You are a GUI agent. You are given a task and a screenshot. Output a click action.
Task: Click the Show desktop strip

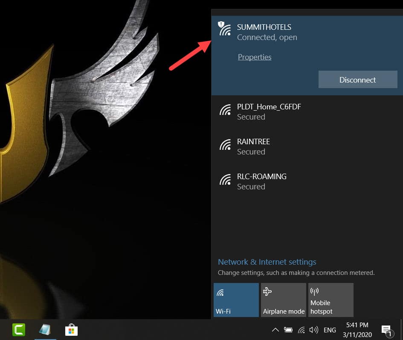(x=401, y=330)
